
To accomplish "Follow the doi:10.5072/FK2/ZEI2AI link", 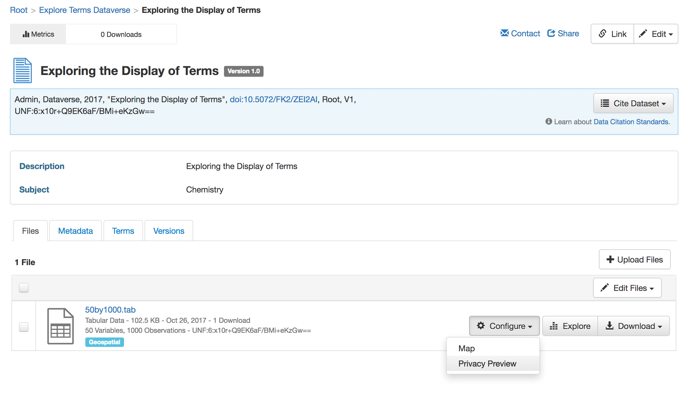I will click(x=273, y=99).
